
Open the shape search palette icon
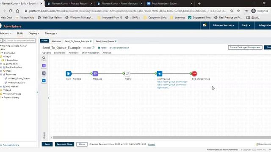tap(44, 58)
